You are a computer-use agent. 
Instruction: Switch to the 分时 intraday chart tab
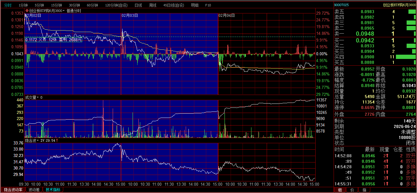8,5
